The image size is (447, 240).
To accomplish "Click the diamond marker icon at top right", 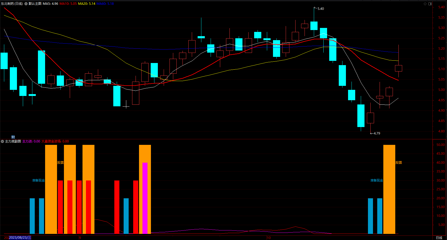I will (425, 4).
